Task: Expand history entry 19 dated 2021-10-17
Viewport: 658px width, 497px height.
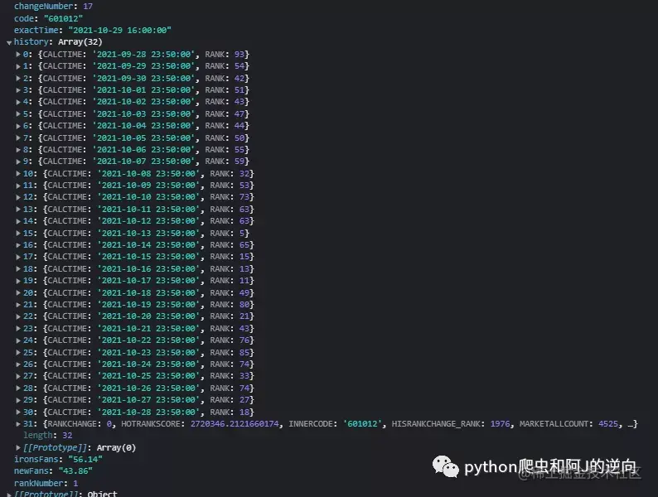Action: point(18,281)
